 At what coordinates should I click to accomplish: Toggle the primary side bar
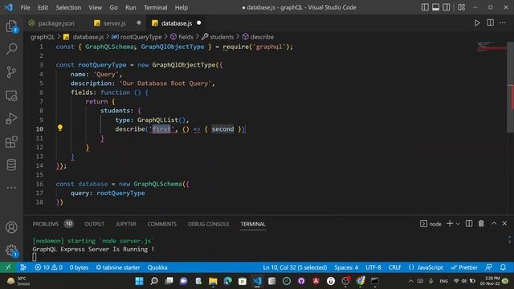[425, 7]
